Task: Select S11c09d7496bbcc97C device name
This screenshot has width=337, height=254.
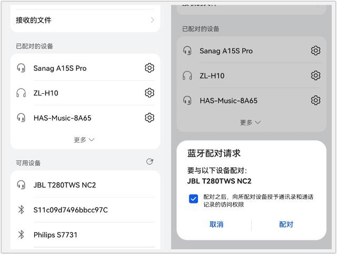Action: (71, 210)
